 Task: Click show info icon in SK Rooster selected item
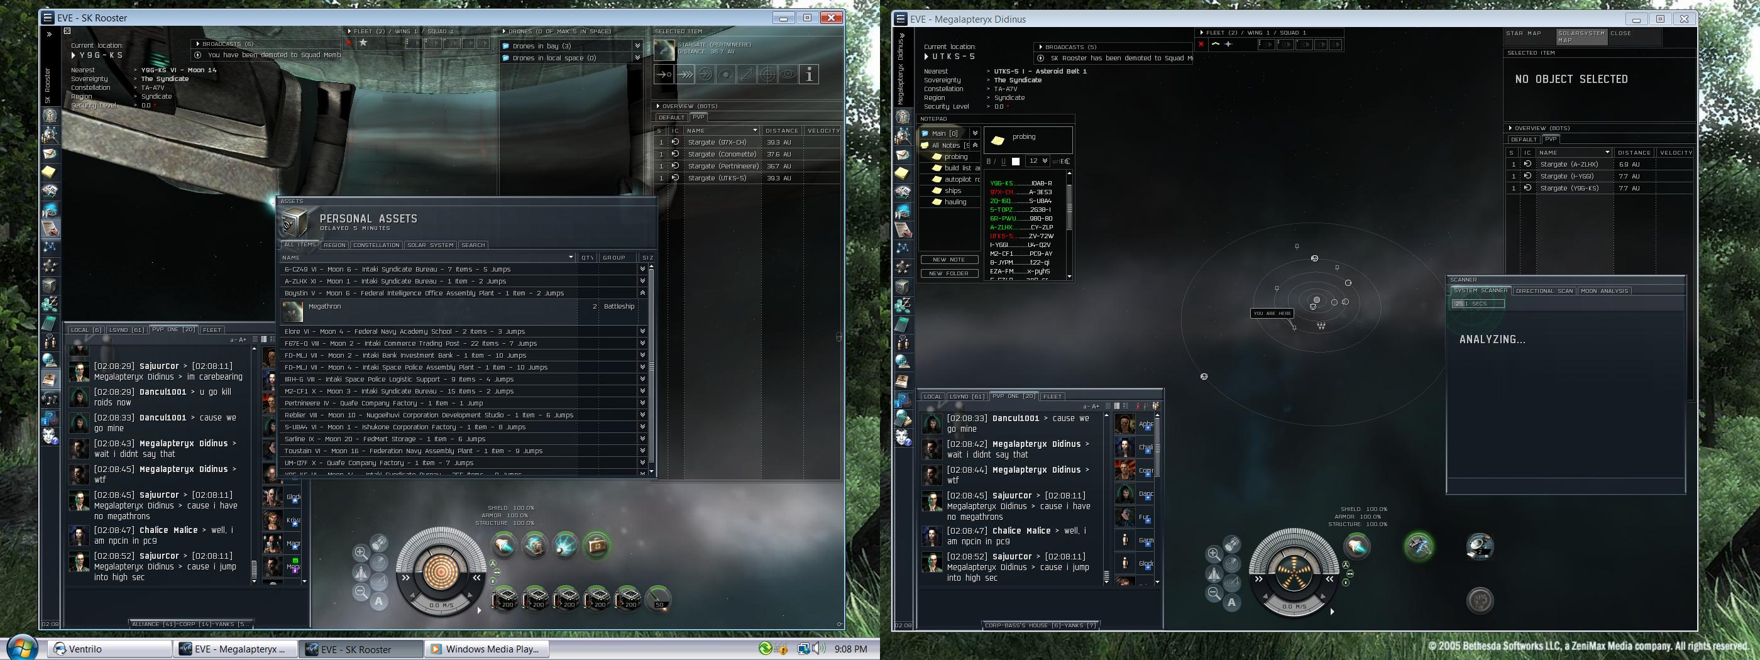(x=809, y=74)
